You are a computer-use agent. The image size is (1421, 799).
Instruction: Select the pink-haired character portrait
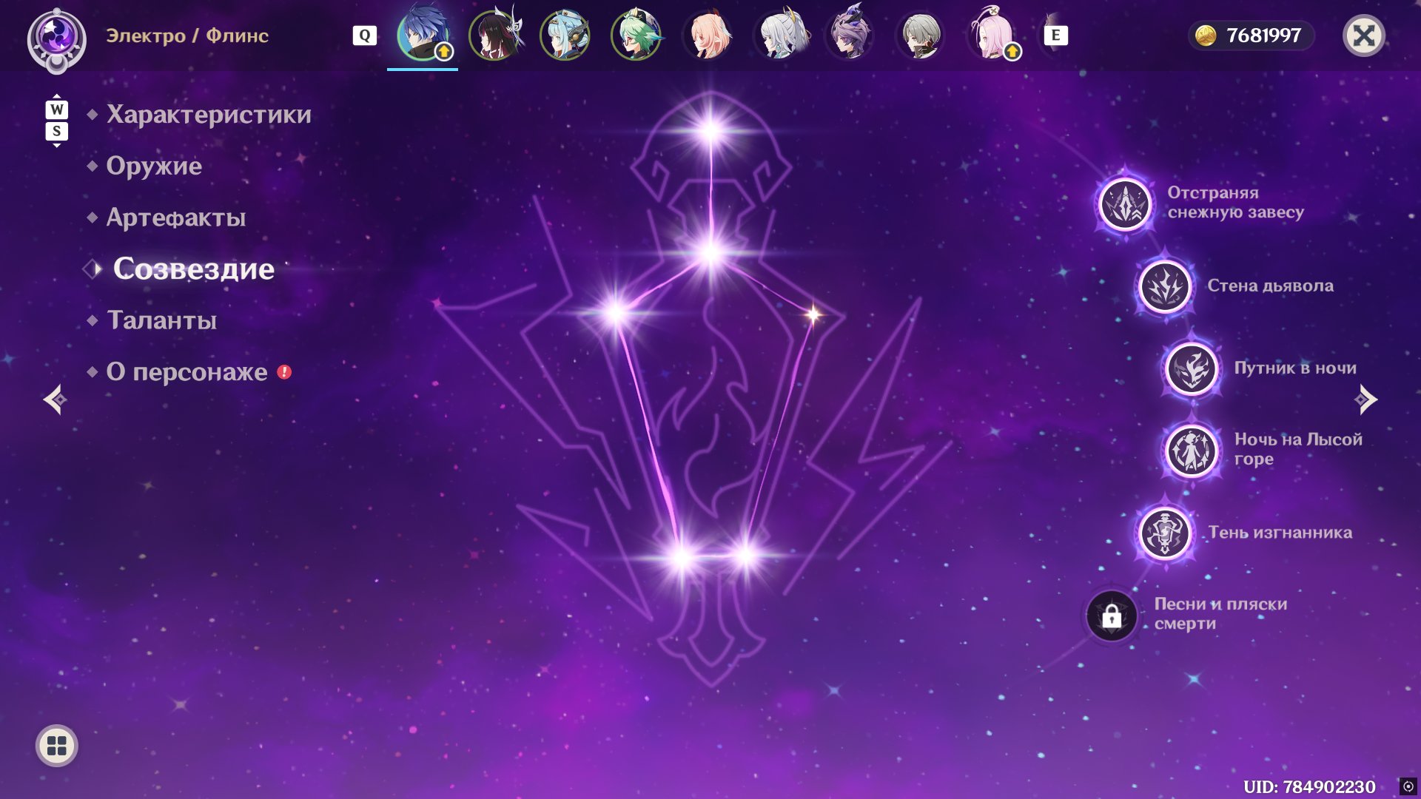pos(992,35)
